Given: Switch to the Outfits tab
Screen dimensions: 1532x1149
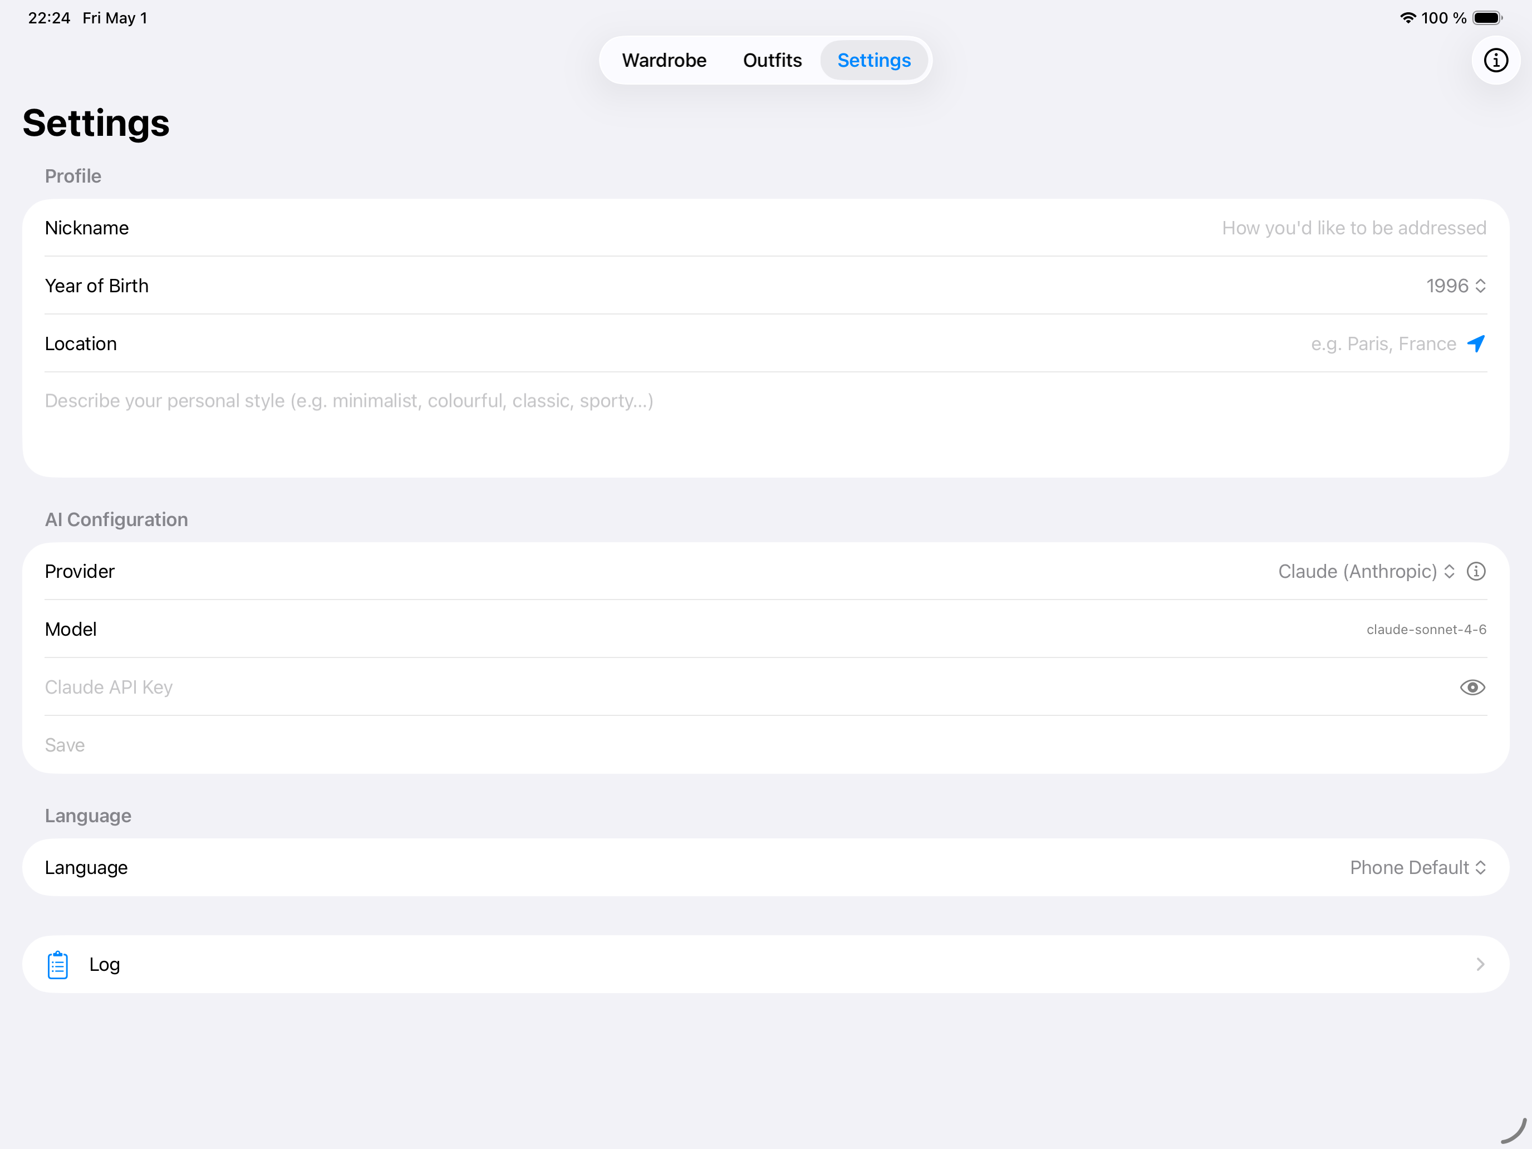Looking at the screenshot, I should click(772, 60).
